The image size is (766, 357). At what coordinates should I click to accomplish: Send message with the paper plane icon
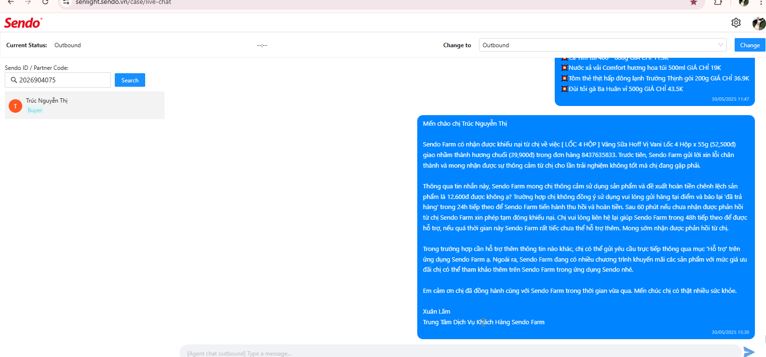click(x=749, y=352)
